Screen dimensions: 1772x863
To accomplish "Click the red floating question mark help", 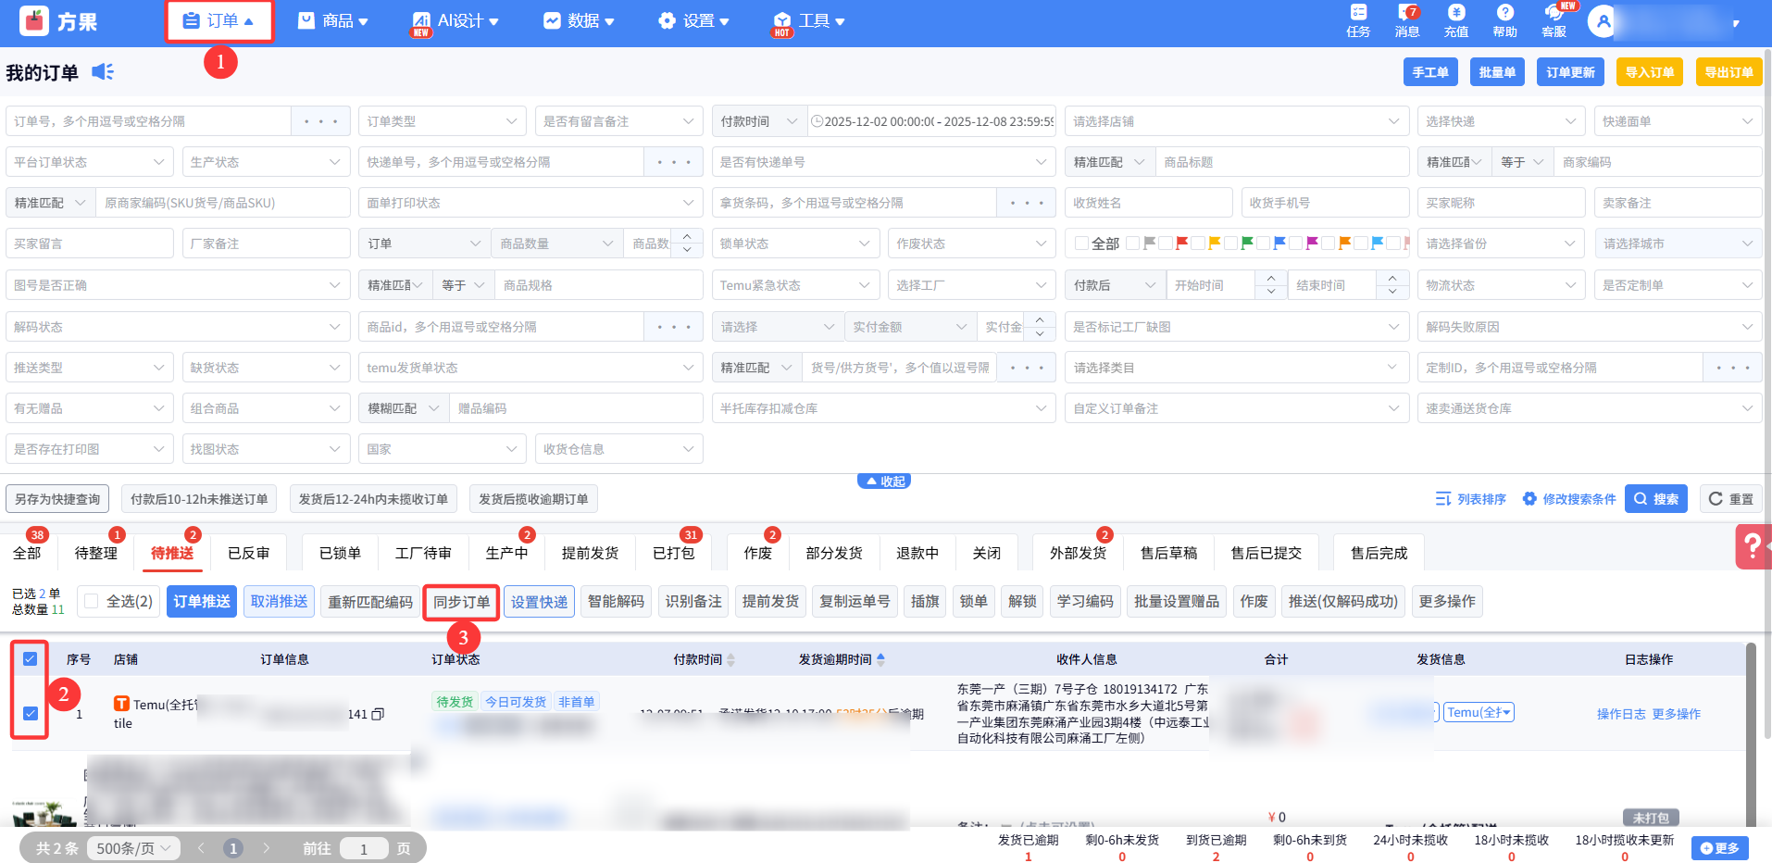I will coord(1753,546).
